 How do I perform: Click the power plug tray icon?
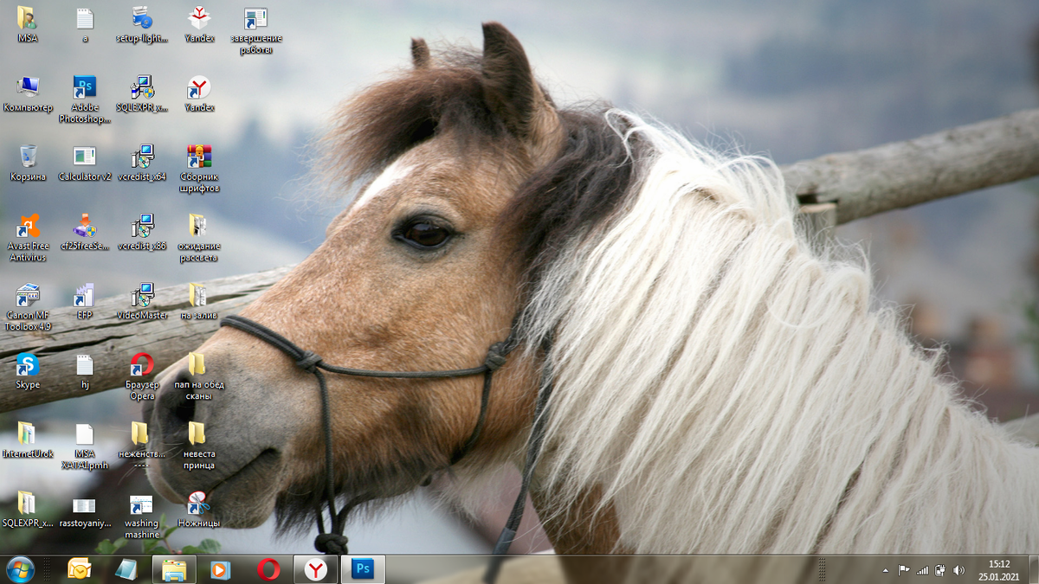[940, 570]
